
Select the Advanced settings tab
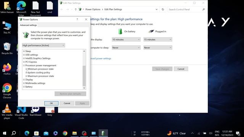(28, 25)
